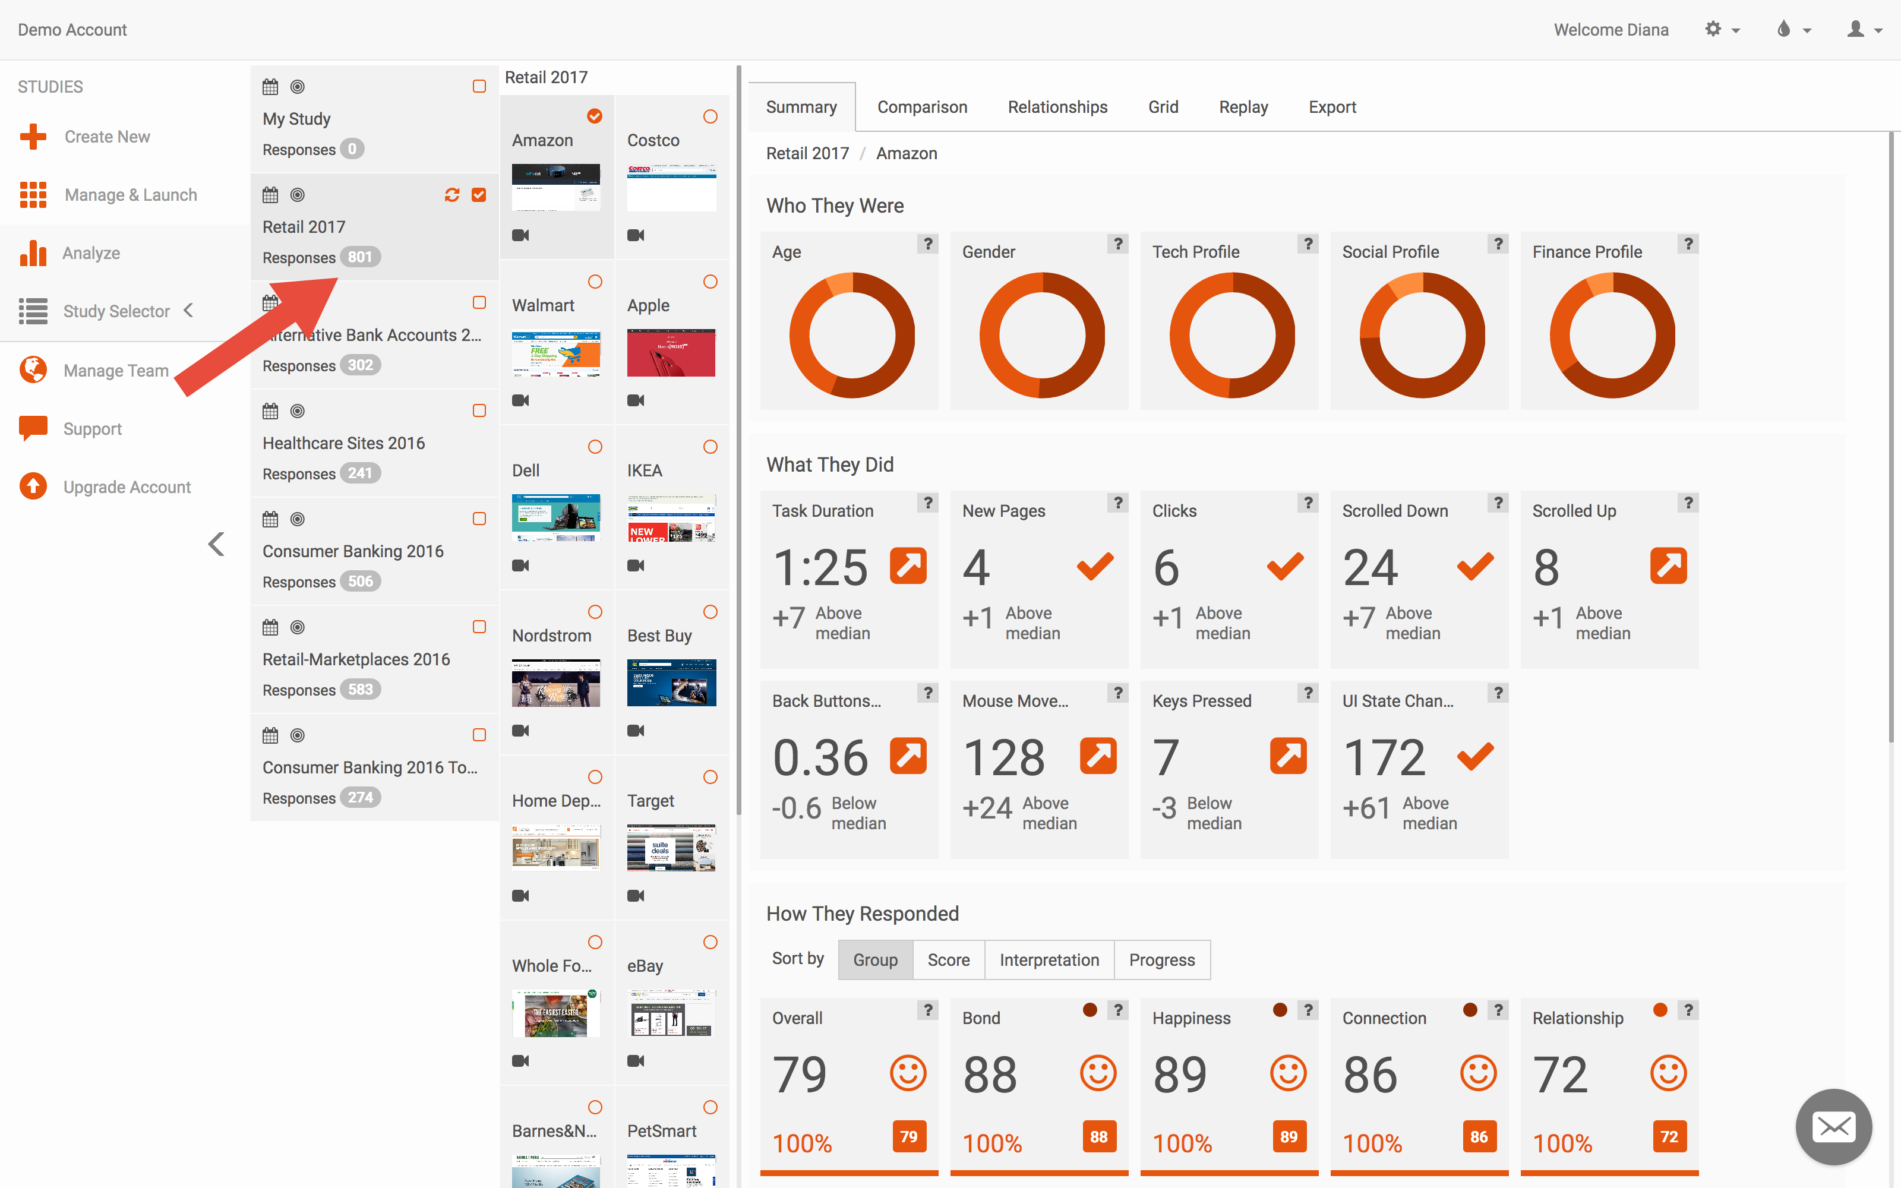Click the Connection color dot
This screenshot has width=1901, height=1188.
click(1470, 1010)
